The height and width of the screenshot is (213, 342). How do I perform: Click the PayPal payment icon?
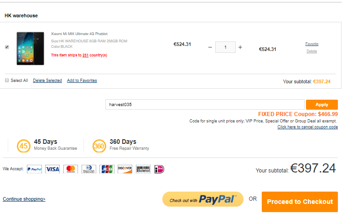pyautogui.click(x=34, y=169)
